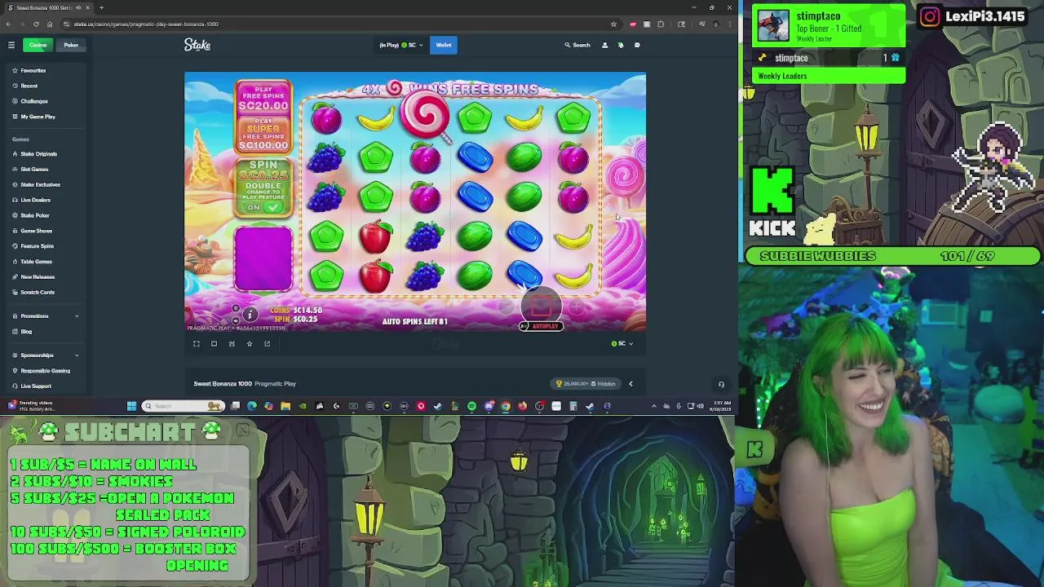Open Microsoft Edge from the taskbar
Image resolution: width=1044 pixels, height=587 pixels.
(x=251, y=406)
